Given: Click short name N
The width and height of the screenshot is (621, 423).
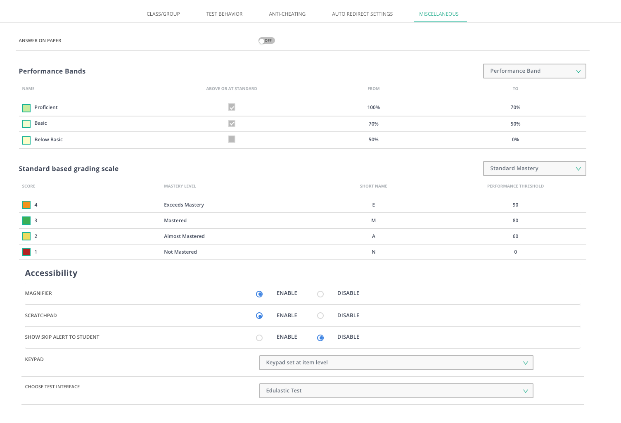Looking at the screenshot, I should (x=374, y=252).
